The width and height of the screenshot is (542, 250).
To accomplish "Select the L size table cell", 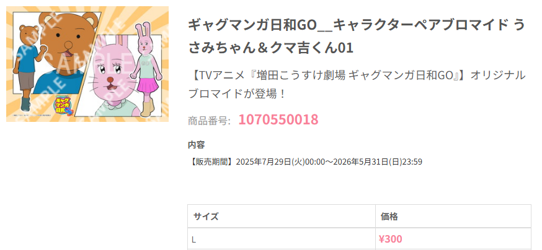I will coord(282,239).
